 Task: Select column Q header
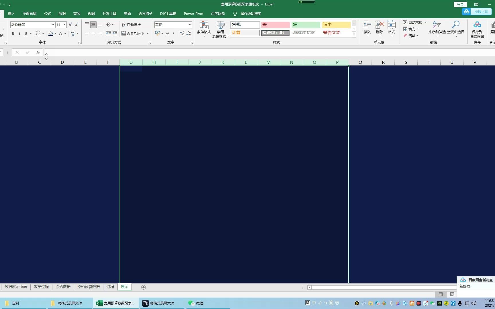(x=360, y=62)
